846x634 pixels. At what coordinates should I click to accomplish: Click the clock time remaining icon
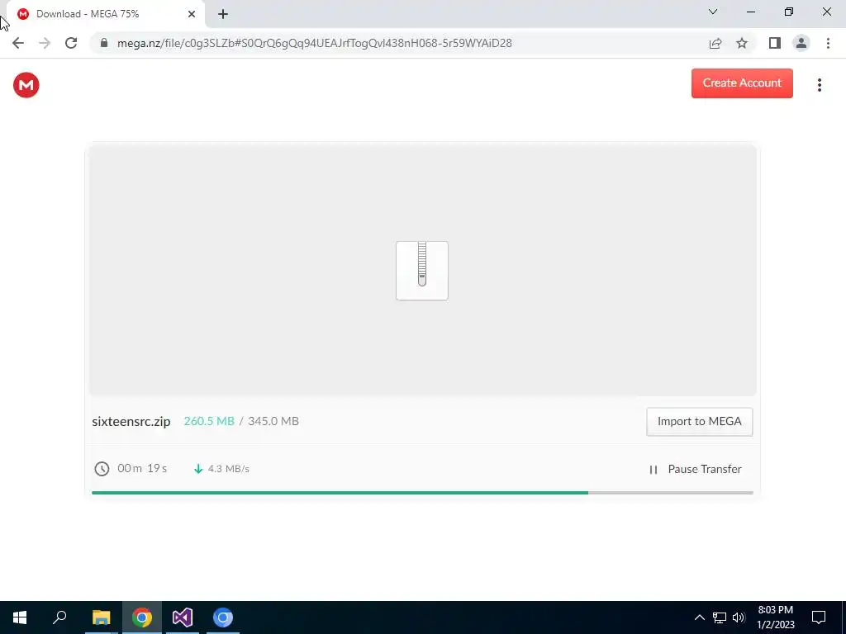point(102,469)
